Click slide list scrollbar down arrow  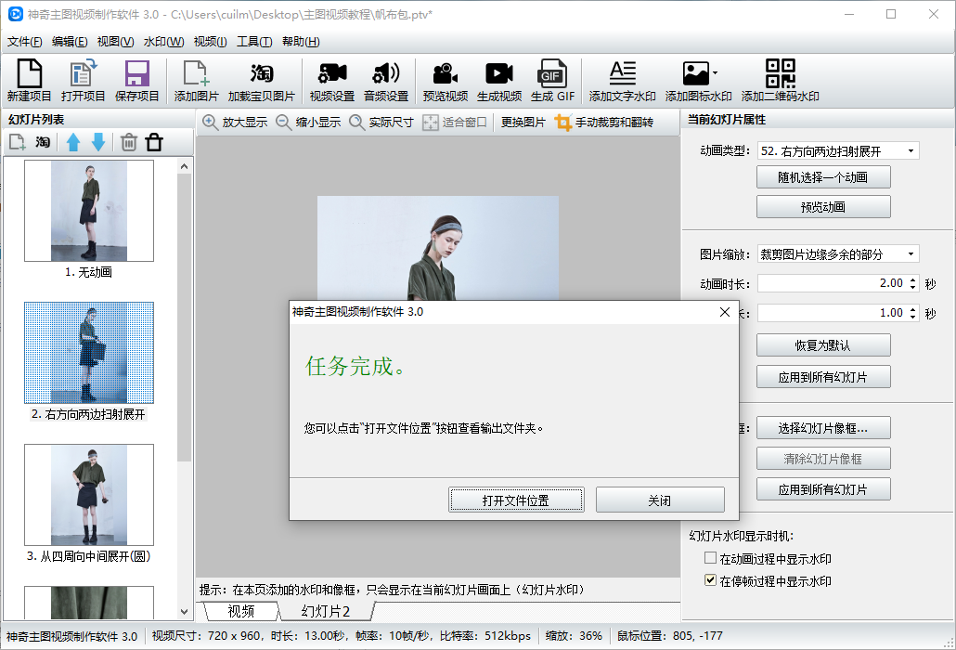(x=184, y=612)
